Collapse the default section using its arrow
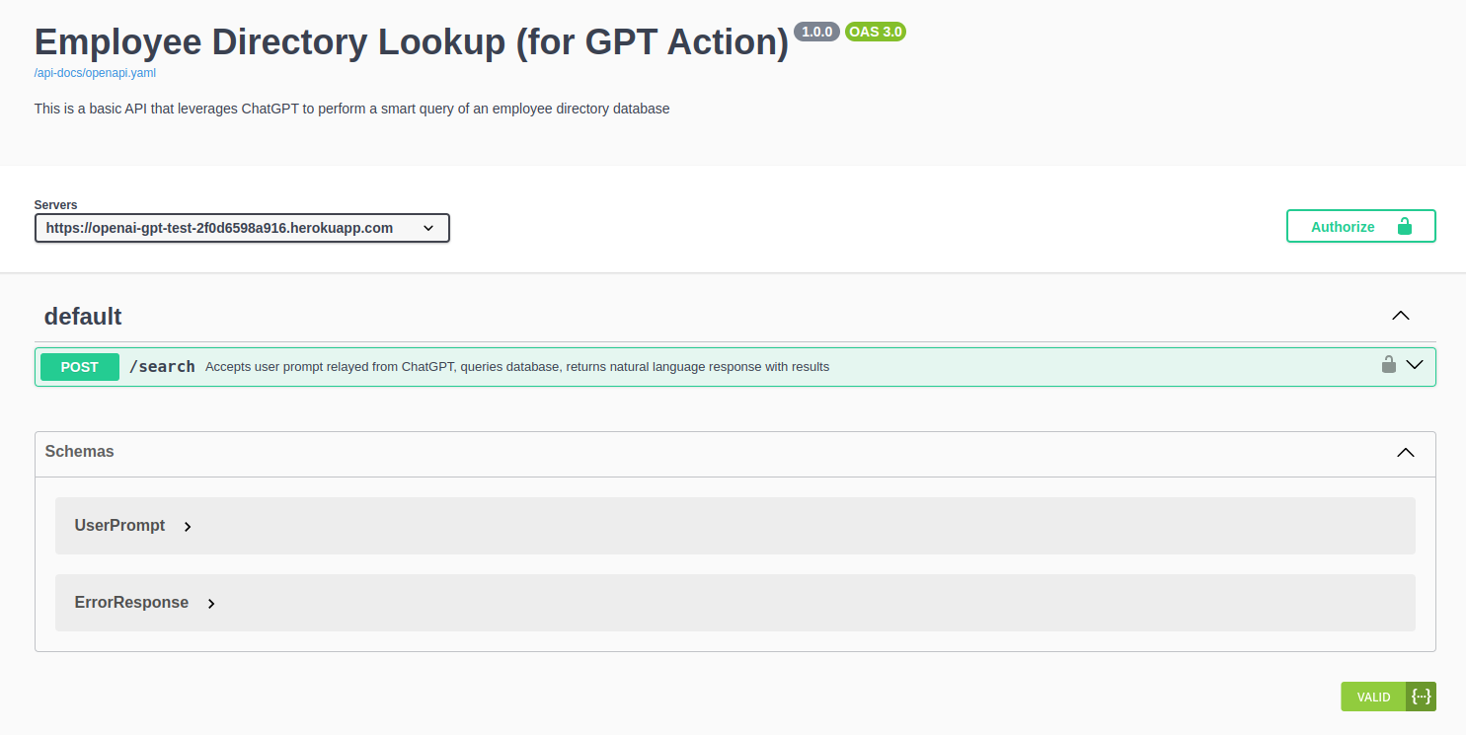The height and width of the screenshot is (735, 1466). 1400,317
